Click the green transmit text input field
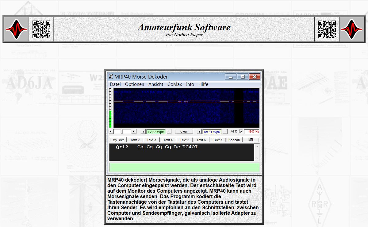Viewport: 368px width, 227px height. 184,167
